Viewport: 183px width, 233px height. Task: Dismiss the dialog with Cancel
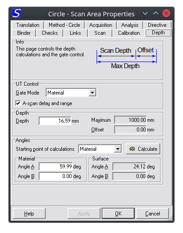(x=152, y=214)
